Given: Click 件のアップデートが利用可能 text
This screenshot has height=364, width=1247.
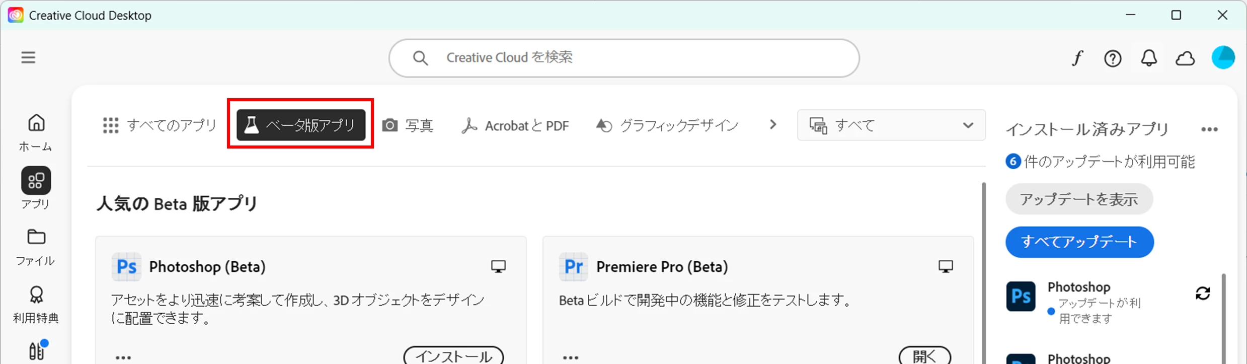Looking at the screenshot, I should 1109,162.
